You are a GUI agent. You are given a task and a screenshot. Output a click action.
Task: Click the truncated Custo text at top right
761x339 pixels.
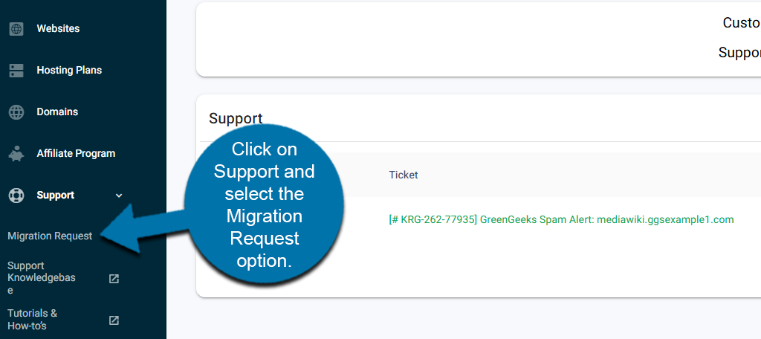tap(741, 23)
